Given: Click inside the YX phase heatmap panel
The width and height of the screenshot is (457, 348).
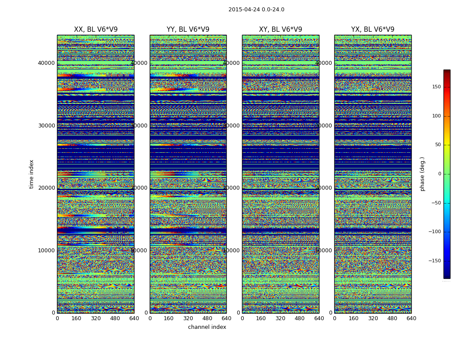Looking at the screenshot, I should 373,174.
